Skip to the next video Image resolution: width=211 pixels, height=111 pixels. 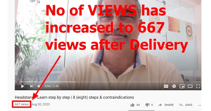coord(32,86)
